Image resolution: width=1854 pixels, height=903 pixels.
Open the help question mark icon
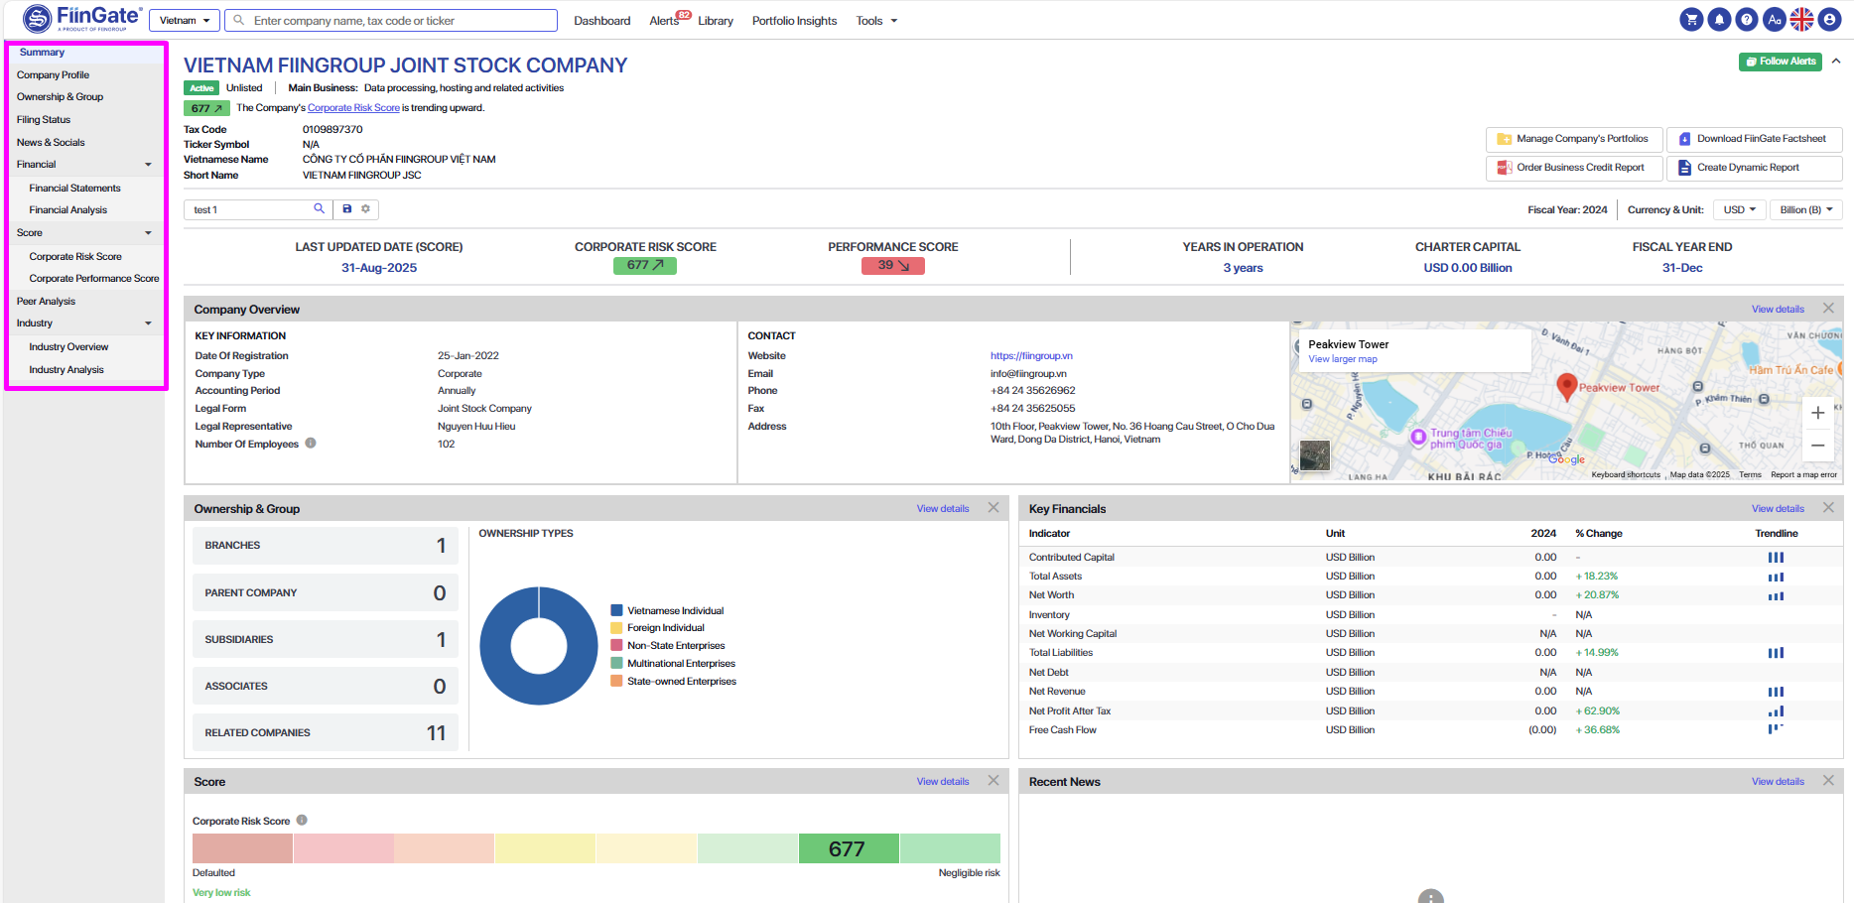[1747, 19]
